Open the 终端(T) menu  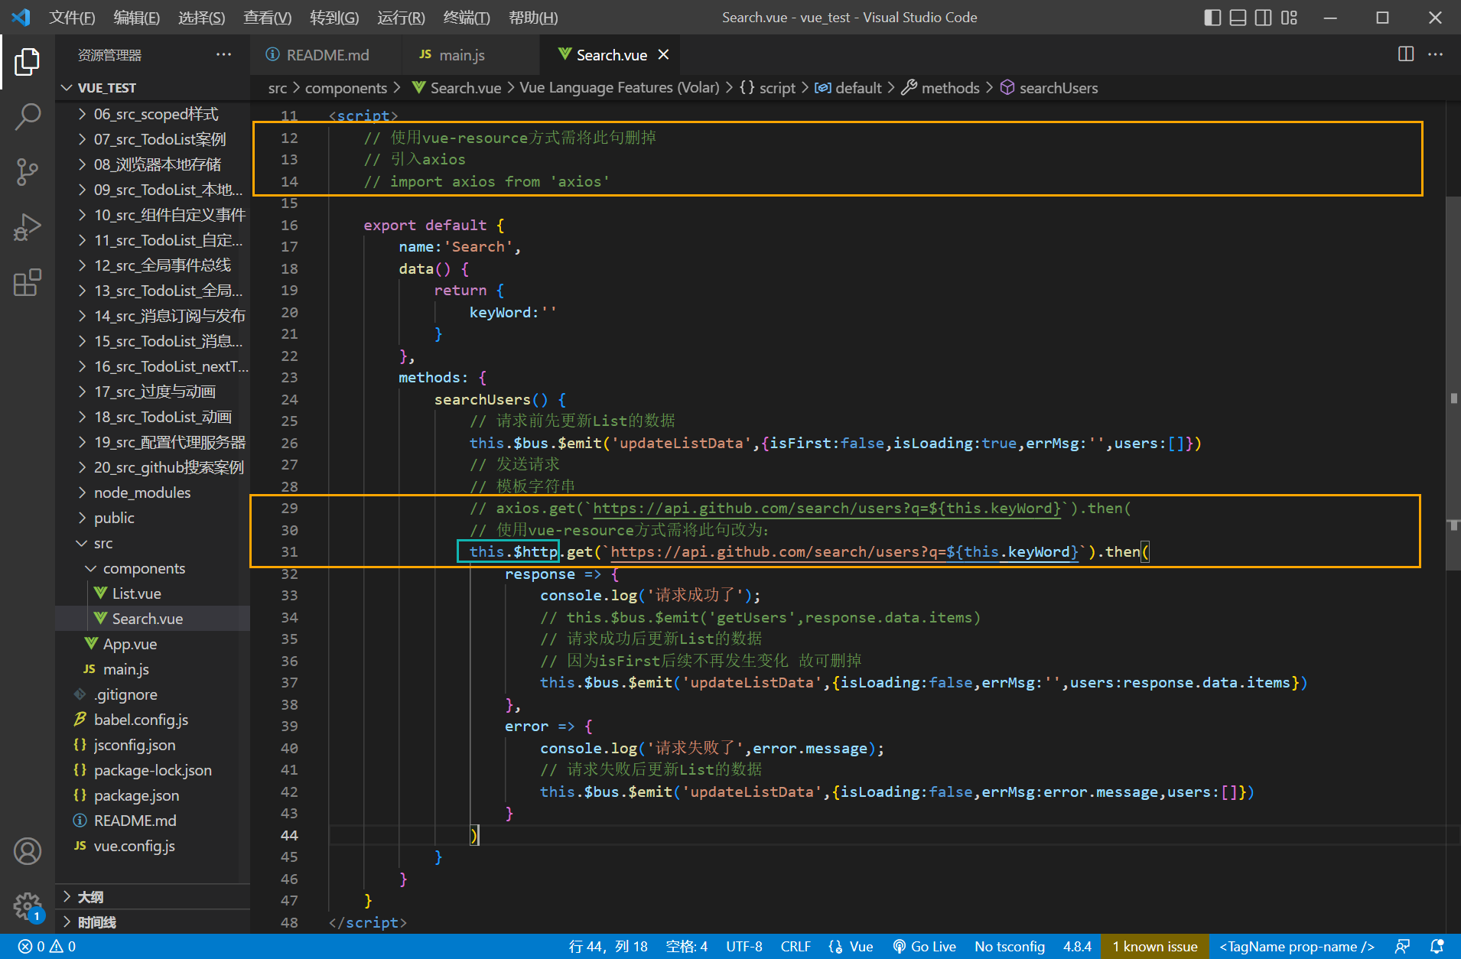pyautogui.click(x=467, y=17)
